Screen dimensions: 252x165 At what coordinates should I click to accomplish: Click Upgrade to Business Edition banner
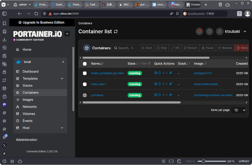click(42, 22)
